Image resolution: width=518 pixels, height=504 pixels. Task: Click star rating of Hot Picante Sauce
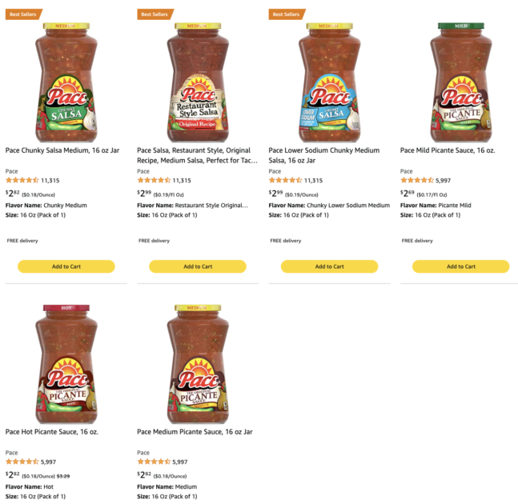coord(22,462)
